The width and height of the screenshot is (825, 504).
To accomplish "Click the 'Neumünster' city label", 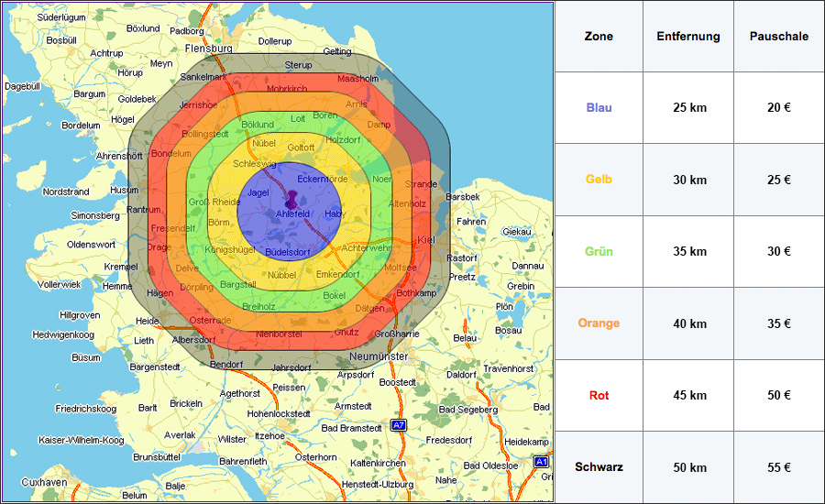I will (379, 356).
